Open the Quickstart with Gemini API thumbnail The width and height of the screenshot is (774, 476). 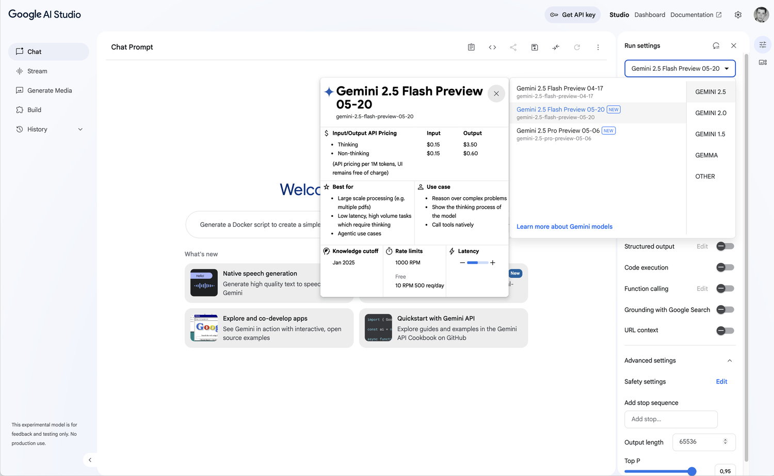pyautogui.click(x=378, y=328)
